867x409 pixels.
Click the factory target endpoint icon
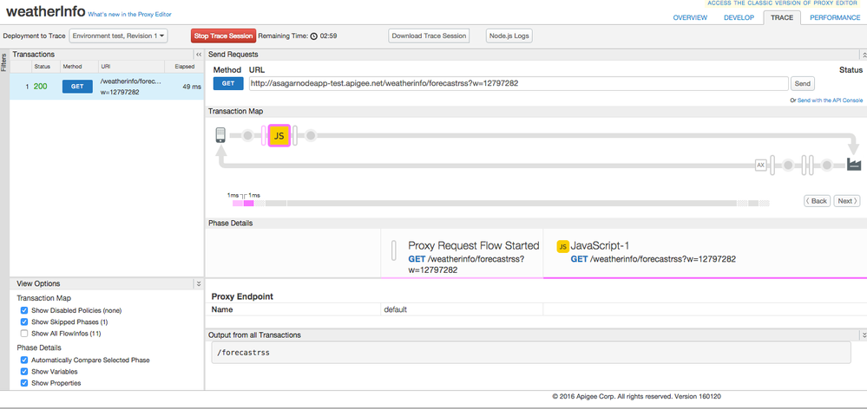point(854,165)
